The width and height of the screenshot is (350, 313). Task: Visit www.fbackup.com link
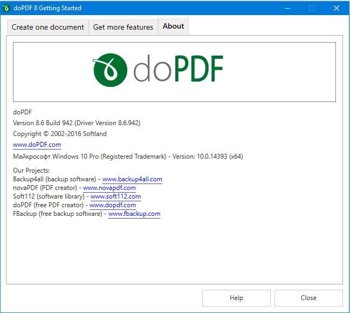pyautogui.click(x=134, y=214)
